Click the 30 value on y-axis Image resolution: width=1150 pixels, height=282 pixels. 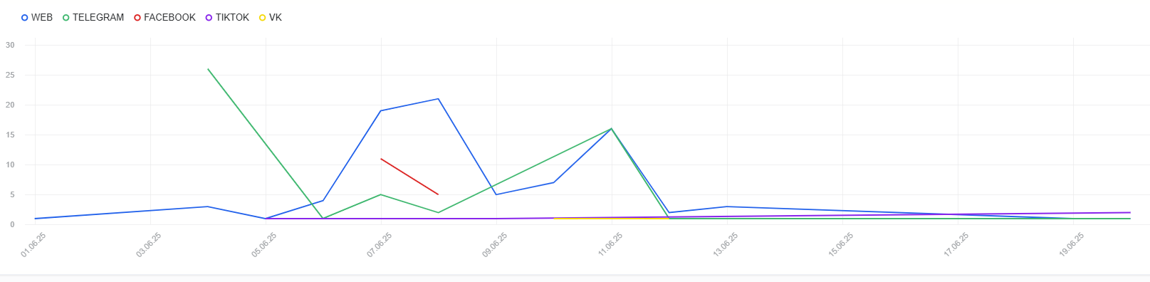click(x=10, y=45)
